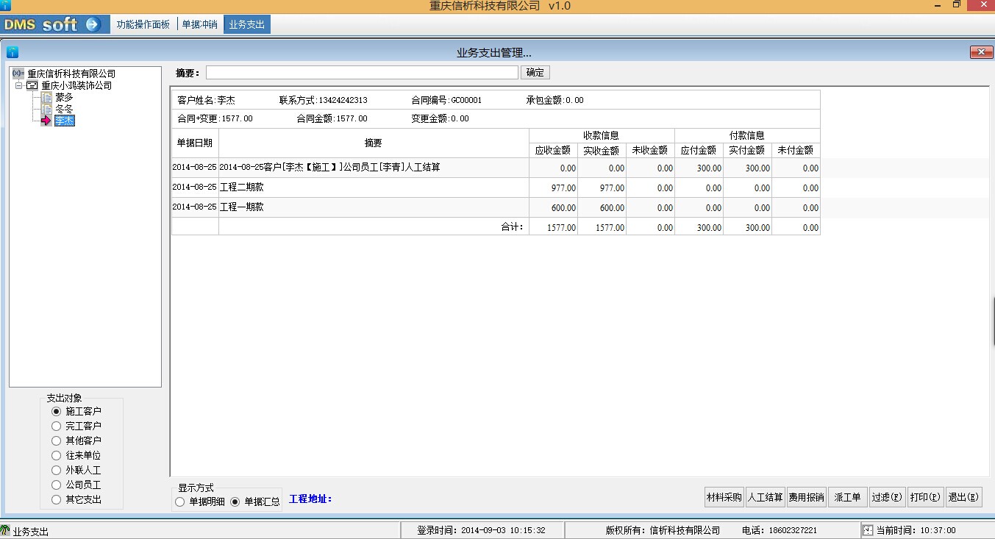Click the 合同编号 GC00001 text
Image resolution: width=995 pixels, height=539 pixels.
[447, 100]
